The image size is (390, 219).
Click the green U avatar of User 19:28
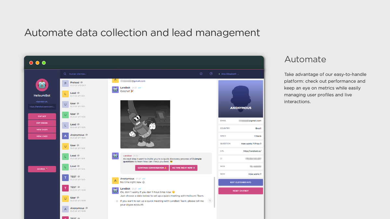65,115
